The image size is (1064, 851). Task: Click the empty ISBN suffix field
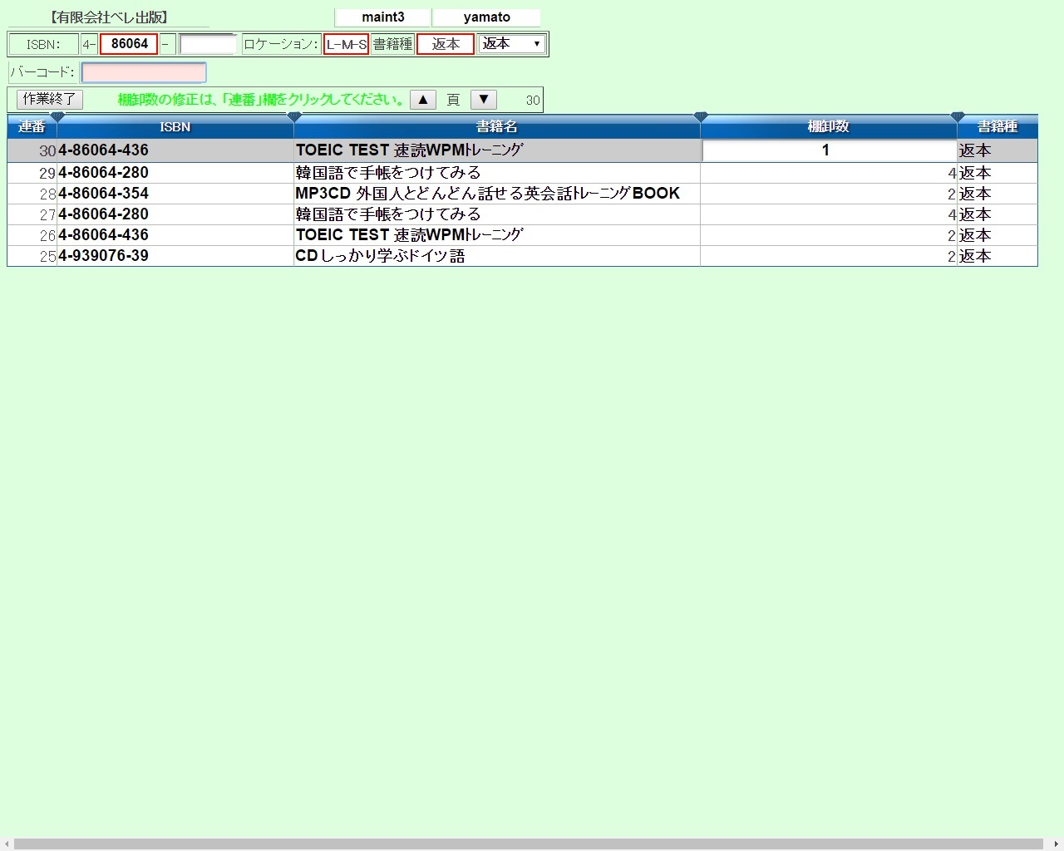[208, 44]
